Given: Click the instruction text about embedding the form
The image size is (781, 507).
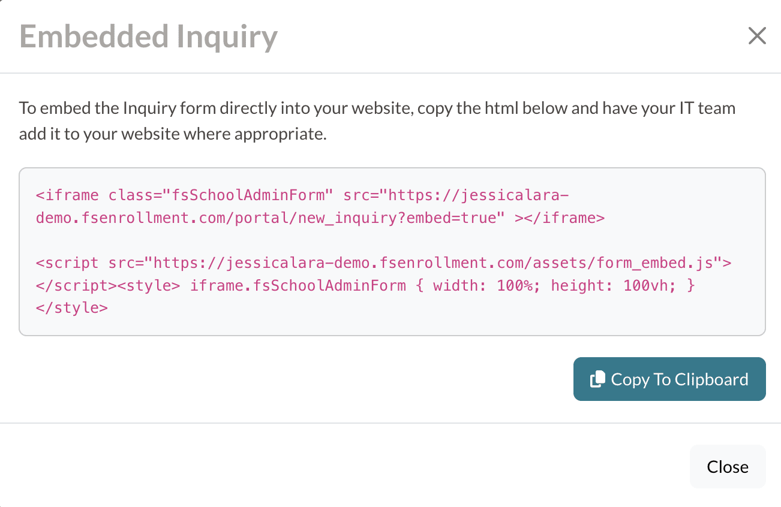Looking at the screenshot, I should tap(377, 120).
